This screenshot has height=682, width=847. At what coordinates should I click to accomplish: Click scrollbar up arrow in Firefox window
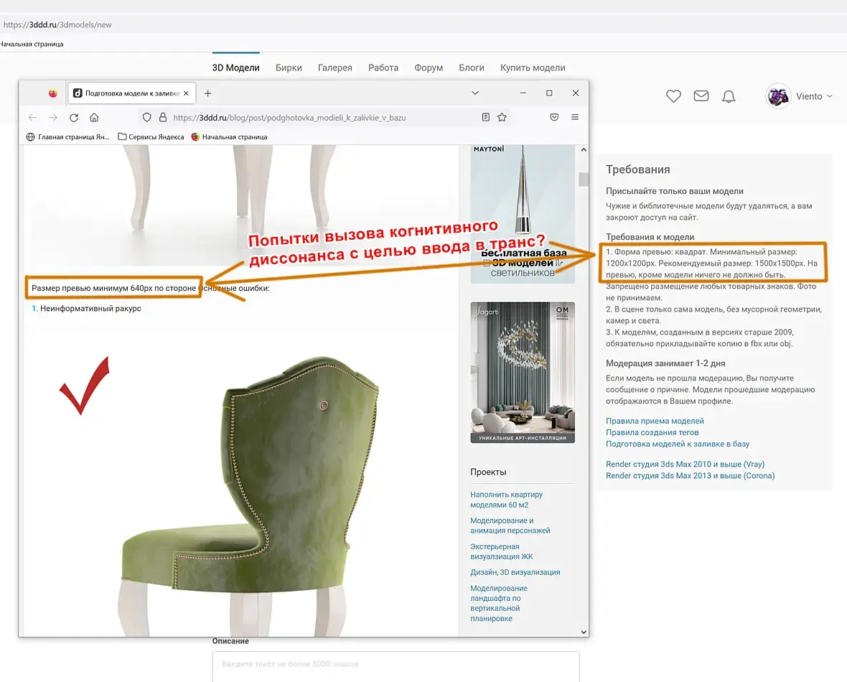pos(584,150)
